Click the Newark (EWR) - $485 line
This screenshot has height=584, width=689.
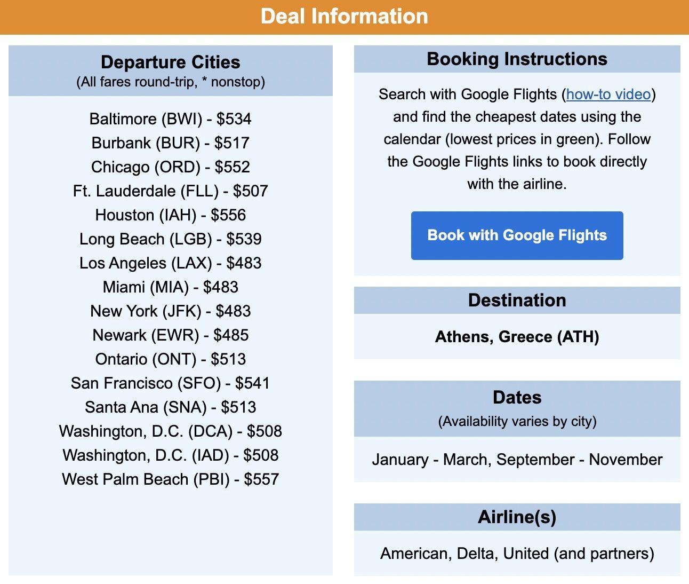click(171, 335)
